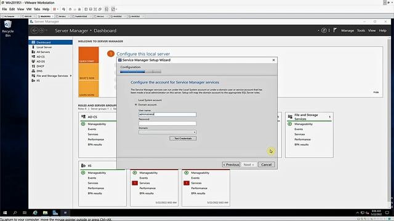This screenshot has height=221, width=394.
Task: Open the Tools menu in Server Manager
Action: point(361,31)
